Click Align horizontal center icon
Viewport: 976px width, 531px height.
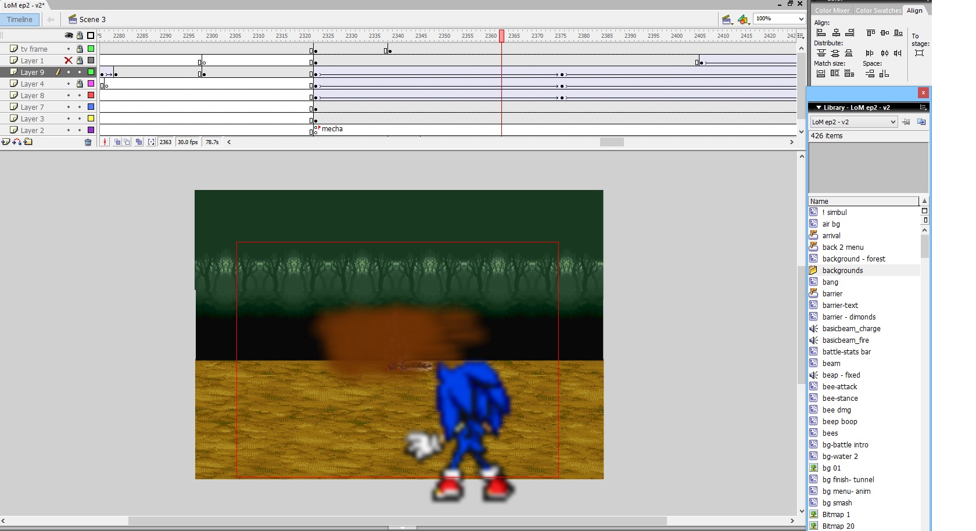[836, 33]
